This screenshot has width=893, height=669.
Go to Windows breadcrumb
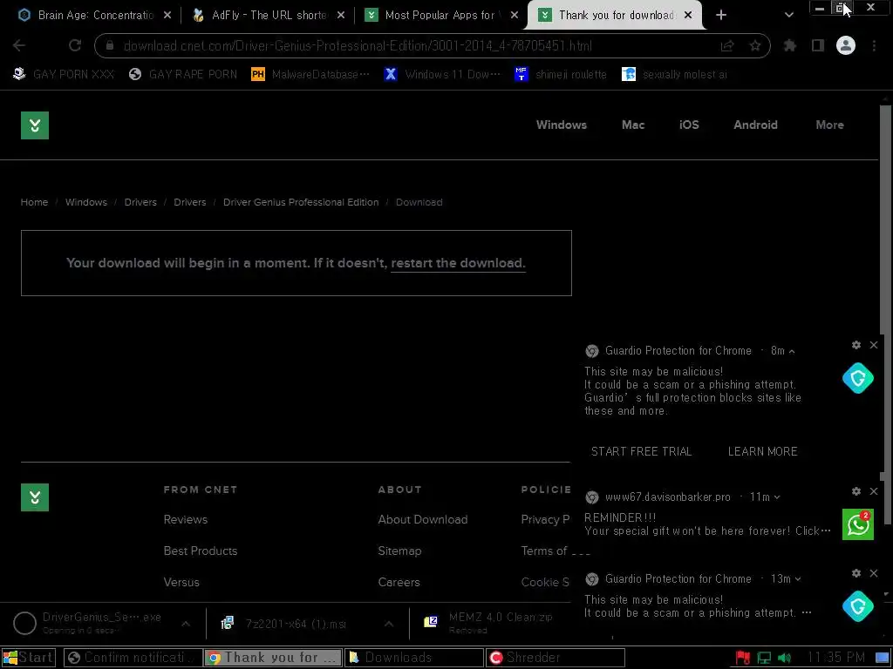(x=86, y=202)
